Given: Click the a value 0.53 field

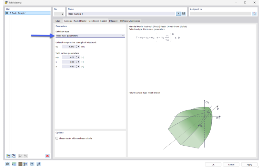Looking at the screenshot, I should 69,67.
